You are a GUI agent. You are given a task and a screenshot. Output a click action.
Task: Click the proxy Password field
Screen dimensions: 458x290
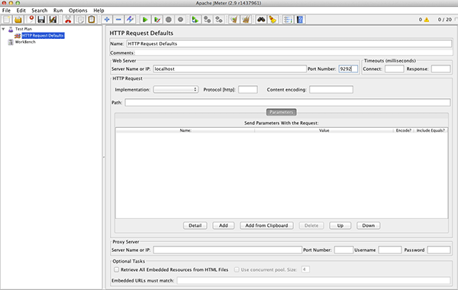pyautogui.click(x=439, y=250)
